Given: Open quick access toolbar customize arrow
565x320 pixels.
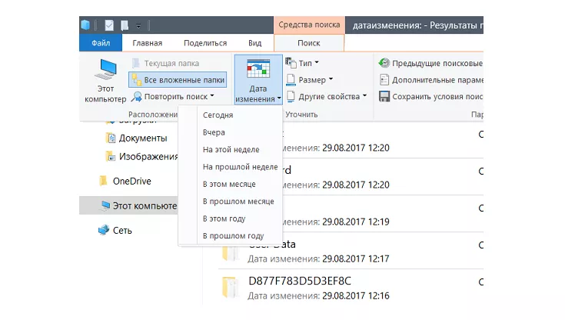Looking at the screenshot, I should [138, 25].
